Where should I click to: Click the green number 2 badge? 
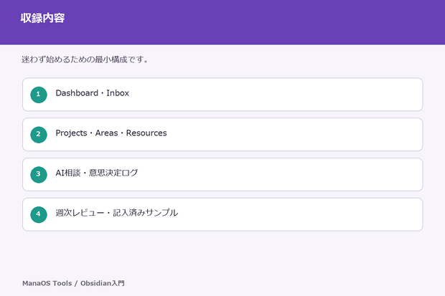click(39, 135)
